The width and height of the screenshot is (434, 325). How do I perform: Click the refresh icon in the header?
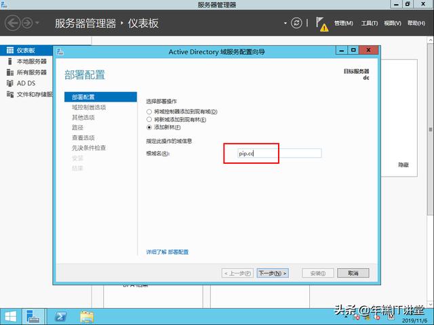296,23
